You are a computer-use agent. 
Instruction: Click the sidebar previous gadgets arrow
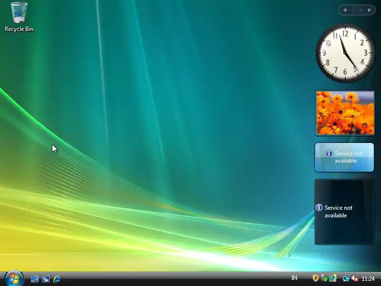(x=361, y=10)
